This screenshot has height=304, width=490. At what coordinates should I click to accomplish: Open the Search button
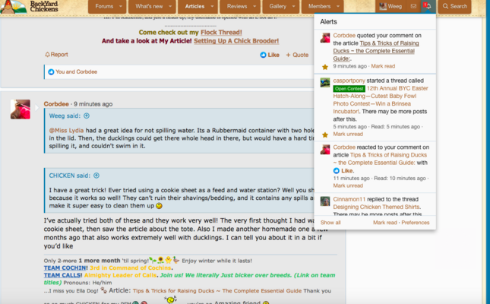pos(455,6)
